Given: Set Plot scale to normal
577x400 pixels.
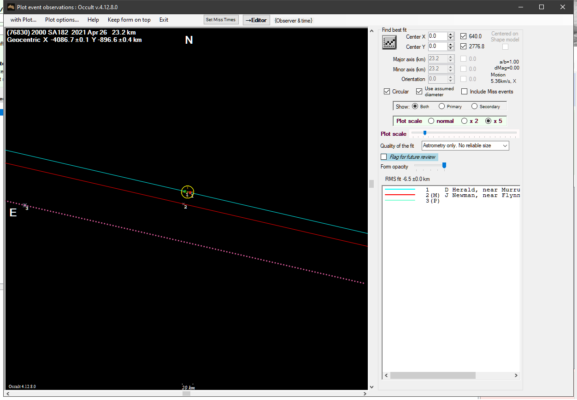Looking at the screenshot, I should point(431,121).
